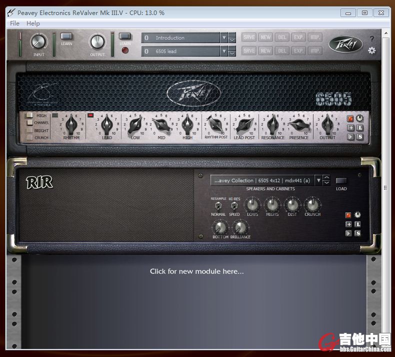395x357 pixels.
Task: Enable the LEARN button beside the INPUT knob
Action: click(x=66, y=37)
